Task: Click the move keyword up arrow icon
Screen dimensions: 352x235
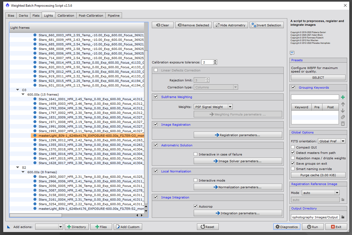Action: pos(343,104)
